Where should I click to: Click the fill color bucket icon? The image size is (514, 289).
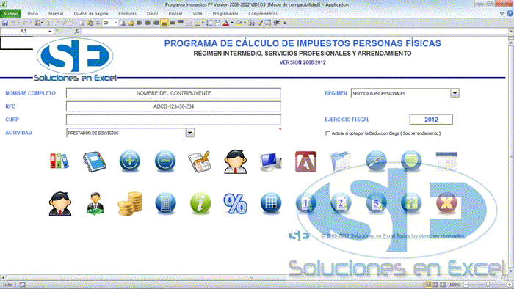point(239,23)
